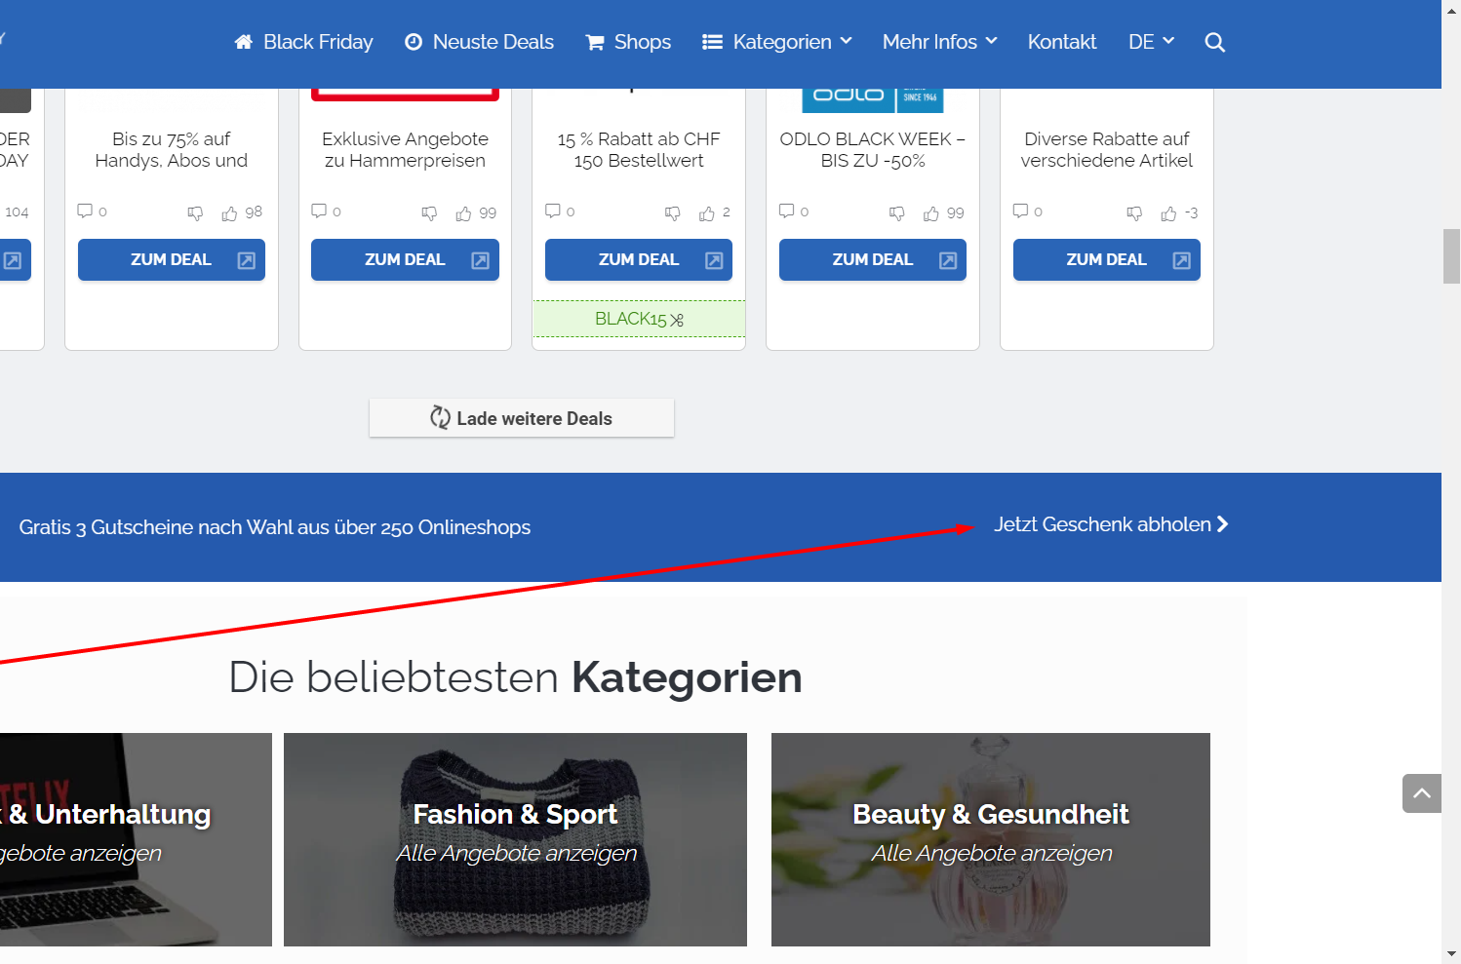1461x964 pixels.
Task: Click ZUM DEAL for ODLO Black Week
Action: point(872,260)
